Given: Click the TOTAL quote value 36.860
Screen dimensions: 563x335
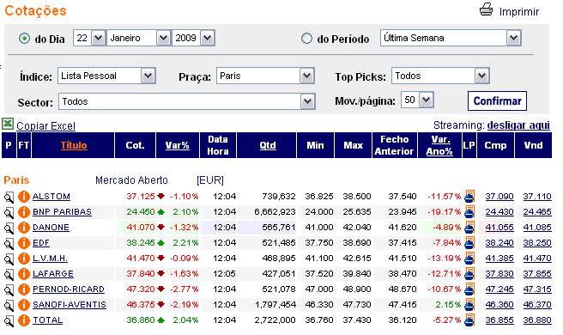Looking at the screenshot, I should [141, 320].
